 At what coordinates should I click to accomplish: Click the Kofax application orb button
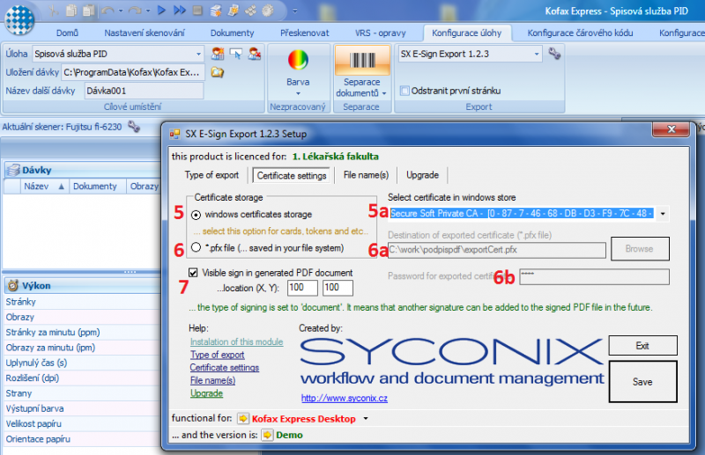click(x=18, y=17)
